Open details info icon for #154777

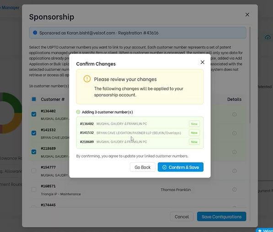pyautogui.click(x=234, y=171)
